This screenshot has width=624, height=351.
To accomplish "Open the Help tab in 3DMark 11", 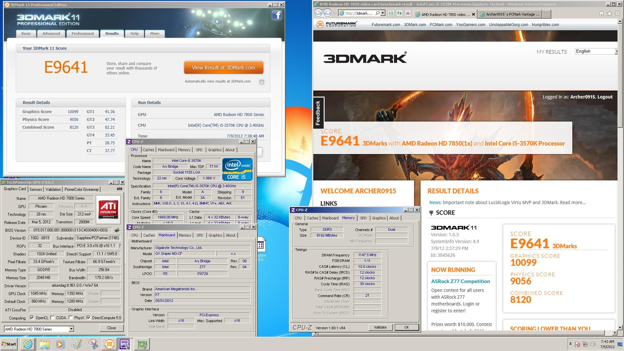I will tap(134, 33).
